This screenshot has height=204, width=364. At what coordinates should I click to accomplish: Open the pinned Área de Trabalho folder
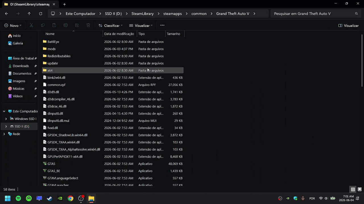pos(23,58)
